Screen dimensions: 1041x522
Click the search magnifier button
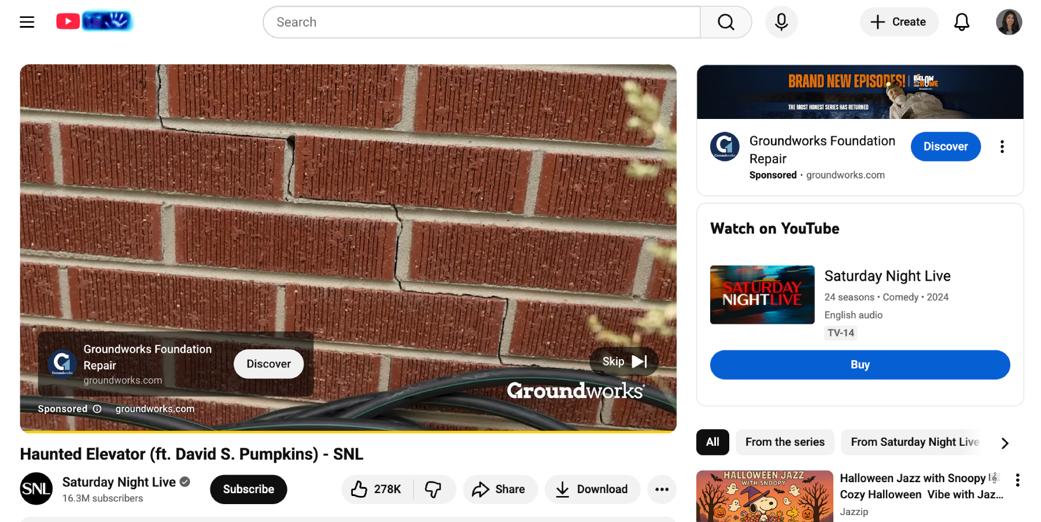(x=725, y=22)
